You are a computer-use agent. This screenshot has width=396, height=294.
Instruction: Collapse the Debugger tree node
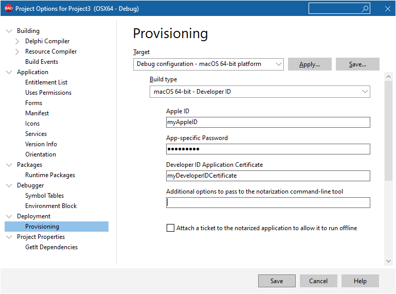pyautogui.click(x=9, y=185)
